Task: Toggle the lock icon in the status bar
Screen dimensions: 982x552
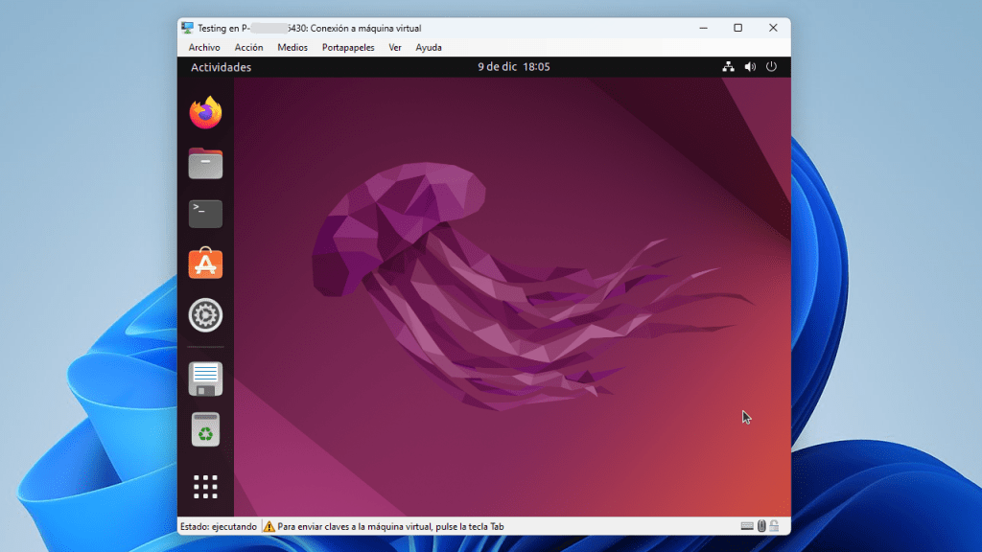Action: tap(773, 525)
